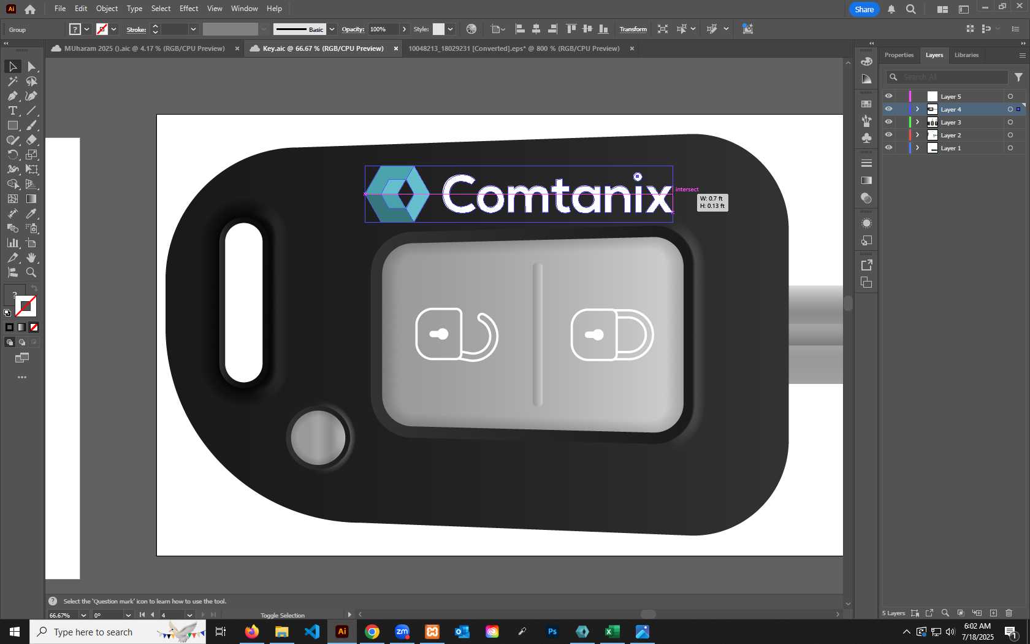Image resolution: width=1030 pixels, height=644 pixels.
Task: Select the Rectangle tool
Action: [x=12, y=125]
